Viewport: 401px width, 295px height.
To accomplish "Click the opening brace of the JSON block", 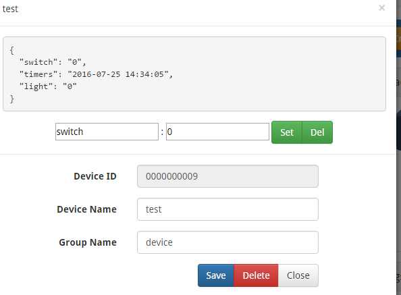I will (11, 50).
